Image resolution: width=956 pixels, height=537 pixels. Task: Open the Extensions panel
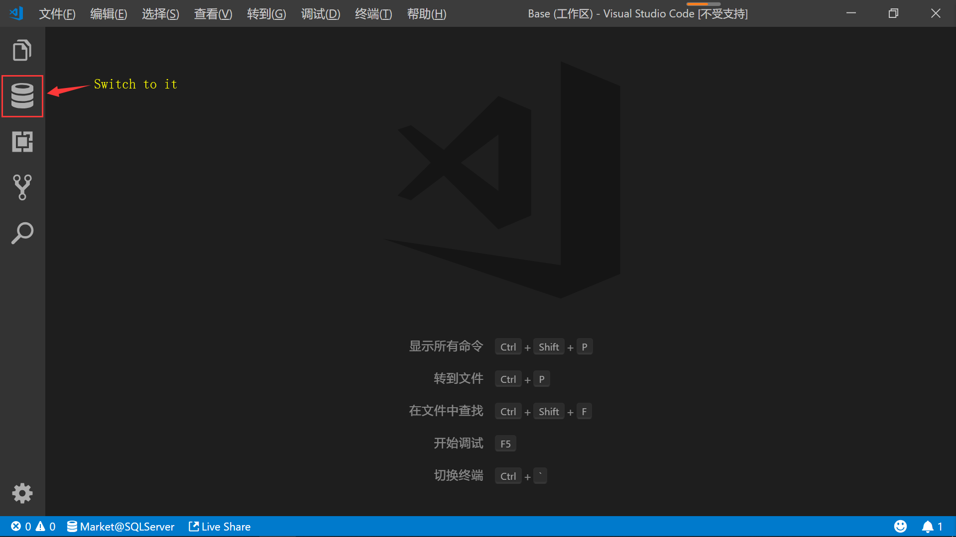click(x=22, y=142)
